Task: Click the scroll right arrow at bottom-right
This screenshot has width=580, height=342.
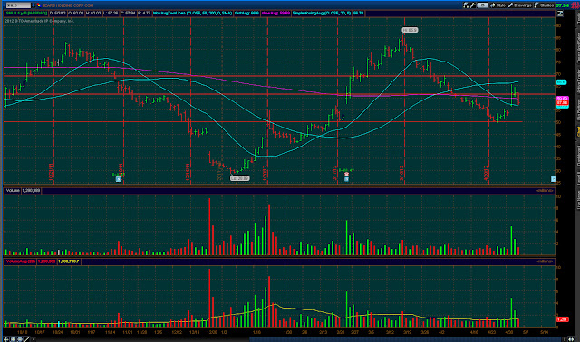Action: (x=564, y=339)
